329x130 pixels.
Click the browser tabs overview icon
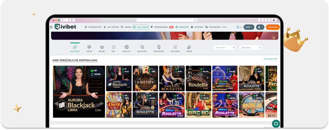[267, 20]
